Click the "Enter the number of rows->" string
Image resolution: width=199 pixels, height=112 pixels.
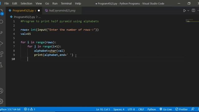[x=72, y=30]
